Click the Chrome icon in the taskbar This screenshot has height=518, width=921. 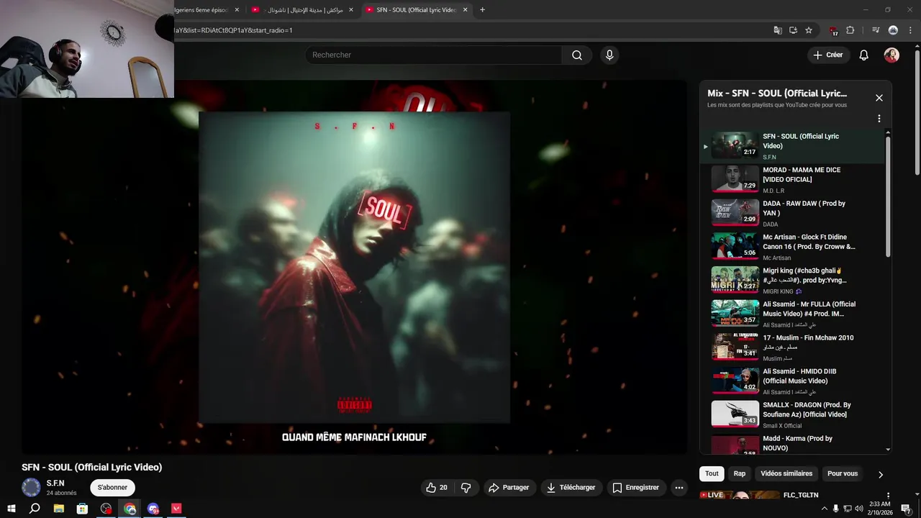coord(130,509)
